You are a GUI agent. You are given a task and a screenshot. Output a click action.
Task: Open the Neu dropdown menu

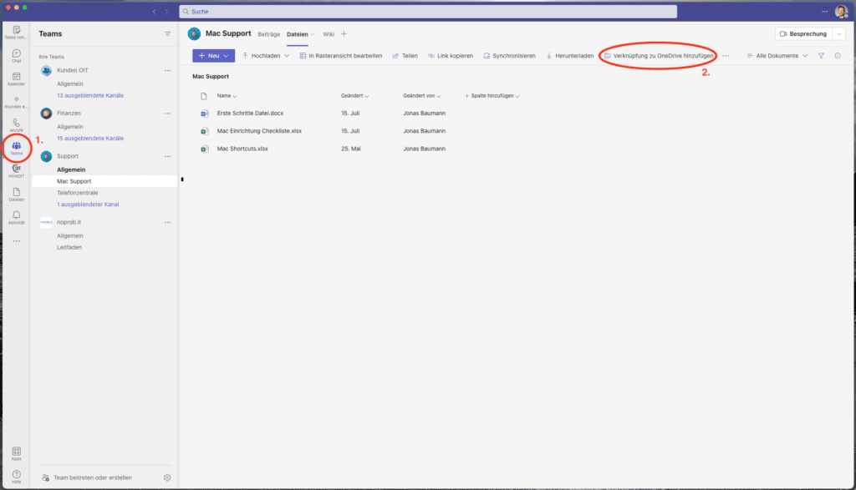click(212, 55)
